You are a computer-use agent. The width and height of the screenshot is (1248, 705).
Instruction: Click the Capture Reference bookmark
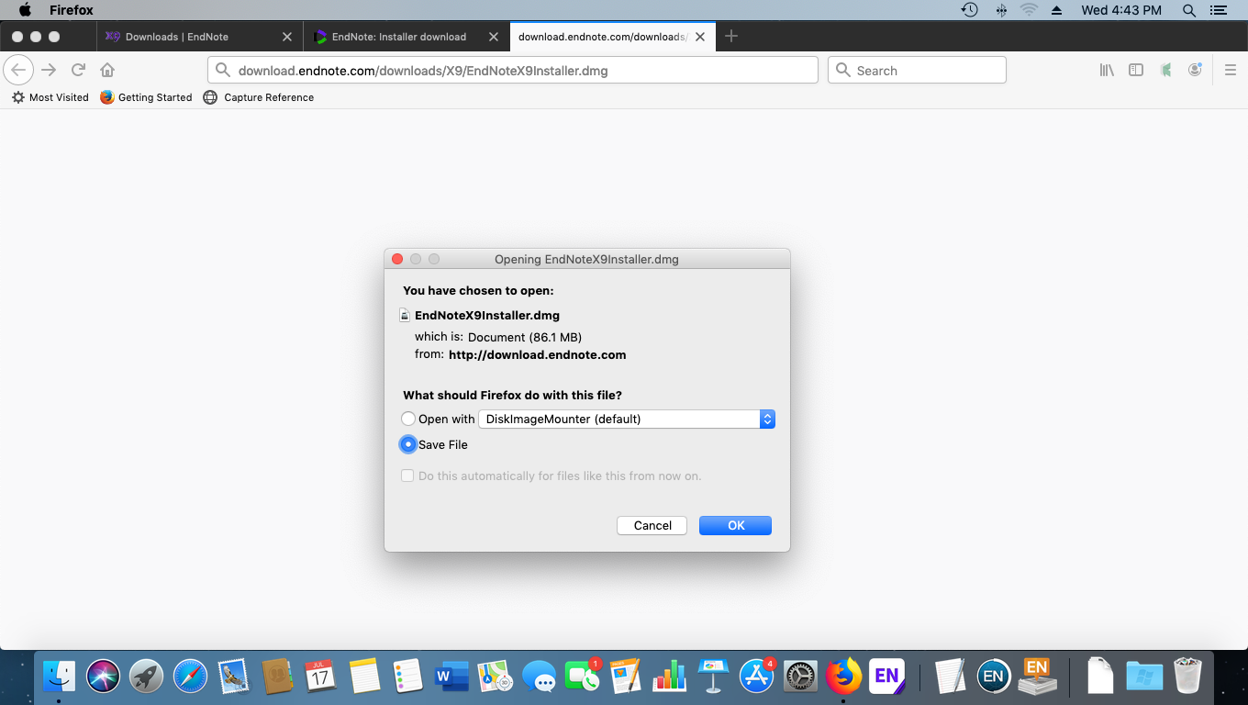click(259, 97)
